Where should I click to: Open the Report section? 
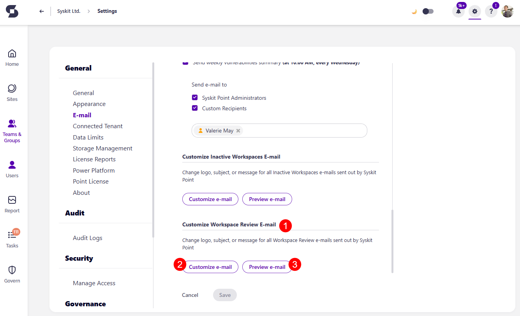click(12, 203)
